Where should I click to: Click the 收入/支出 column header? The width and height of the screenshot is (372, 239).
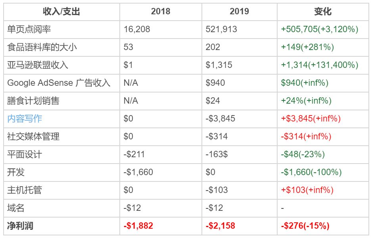point(61,12)
